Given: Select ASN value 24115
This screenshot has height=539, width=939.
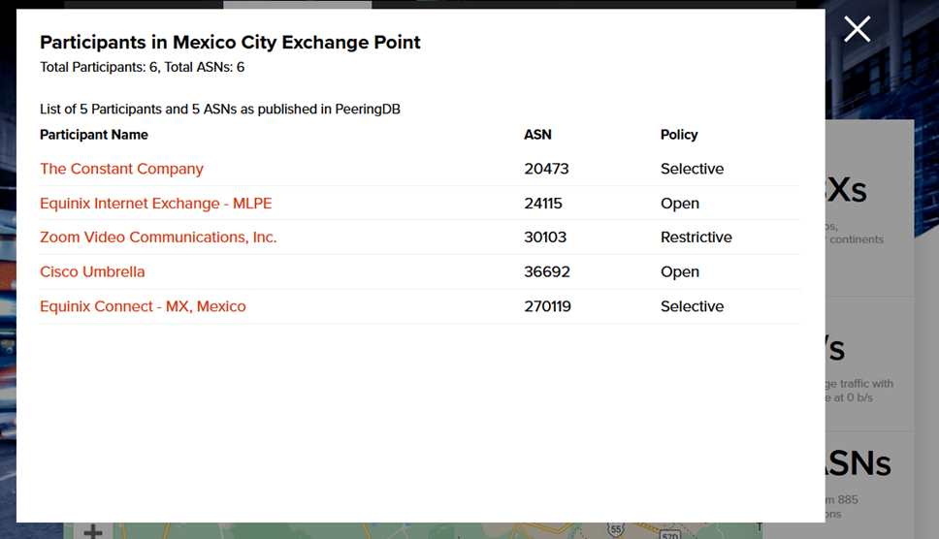Looking at the screenshot, I should click(x=543, y=204).
